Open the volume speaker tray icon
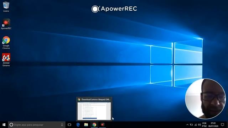Image resolution: width=228 pixels, height=128 pixels. tap(199, 125)
